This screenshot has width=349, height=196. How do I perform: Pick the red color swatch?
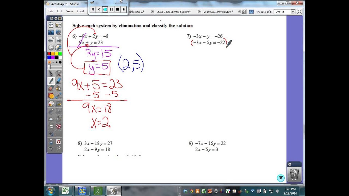49,54
